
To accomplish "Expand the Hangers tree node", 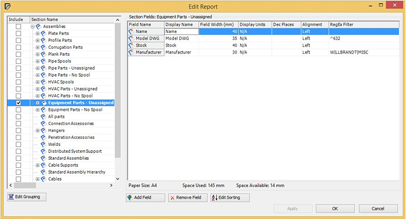I will point(38,131).
